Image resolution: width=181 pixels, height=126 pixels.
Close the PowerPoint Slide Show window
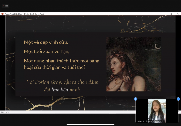click(x=178, y=14)
